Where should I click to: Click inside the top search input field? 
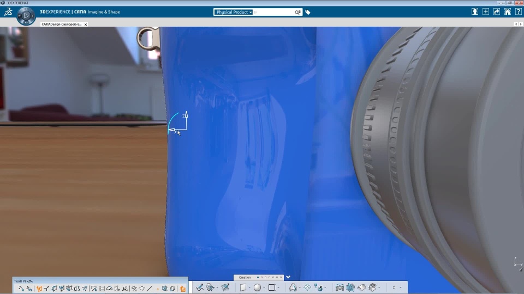click(x=273, y=12)
